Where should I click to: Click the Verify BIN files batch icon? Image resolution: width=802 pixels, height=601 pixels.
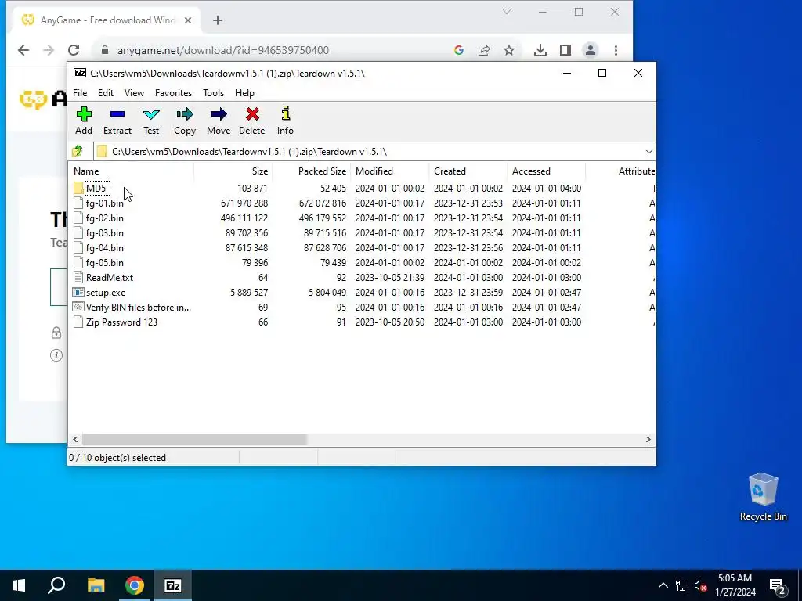coord(78,307)
